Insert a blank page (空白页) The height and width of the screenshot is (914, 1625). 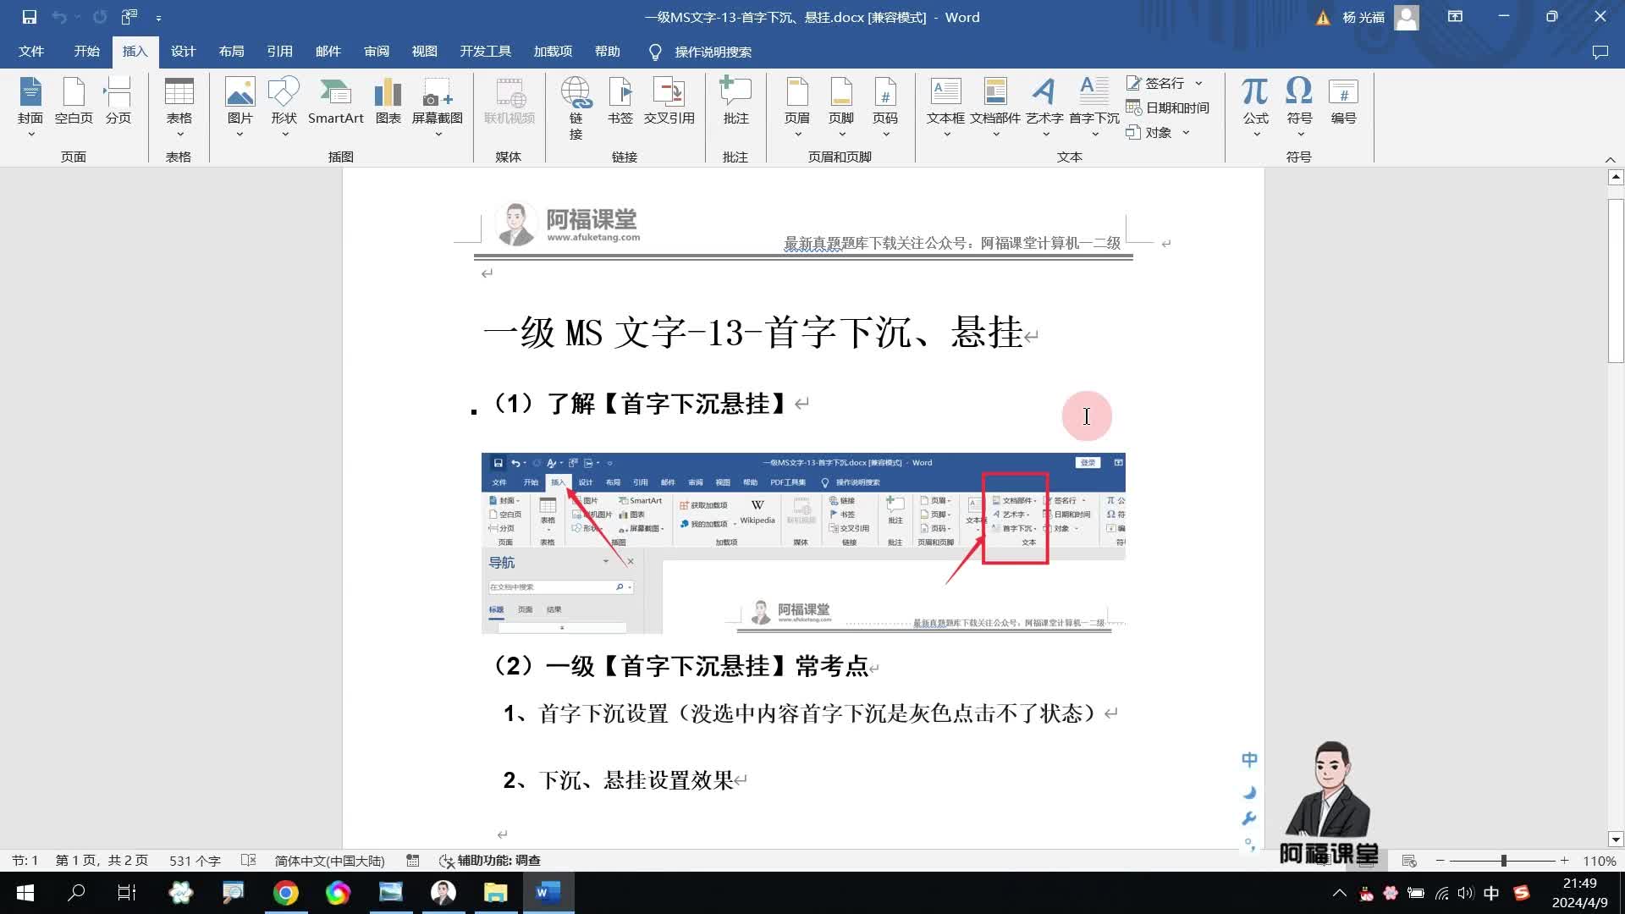pyautogui.click(x=74, y=102)
